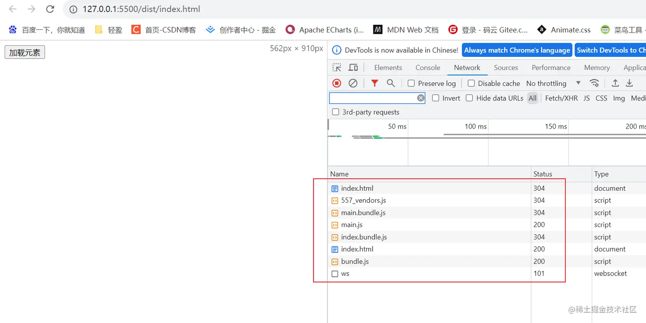Viewport: 646px width, 323px height.
Task: Open the 首页-CSDN博客 bookmark
Action: (x=164, y=30)
